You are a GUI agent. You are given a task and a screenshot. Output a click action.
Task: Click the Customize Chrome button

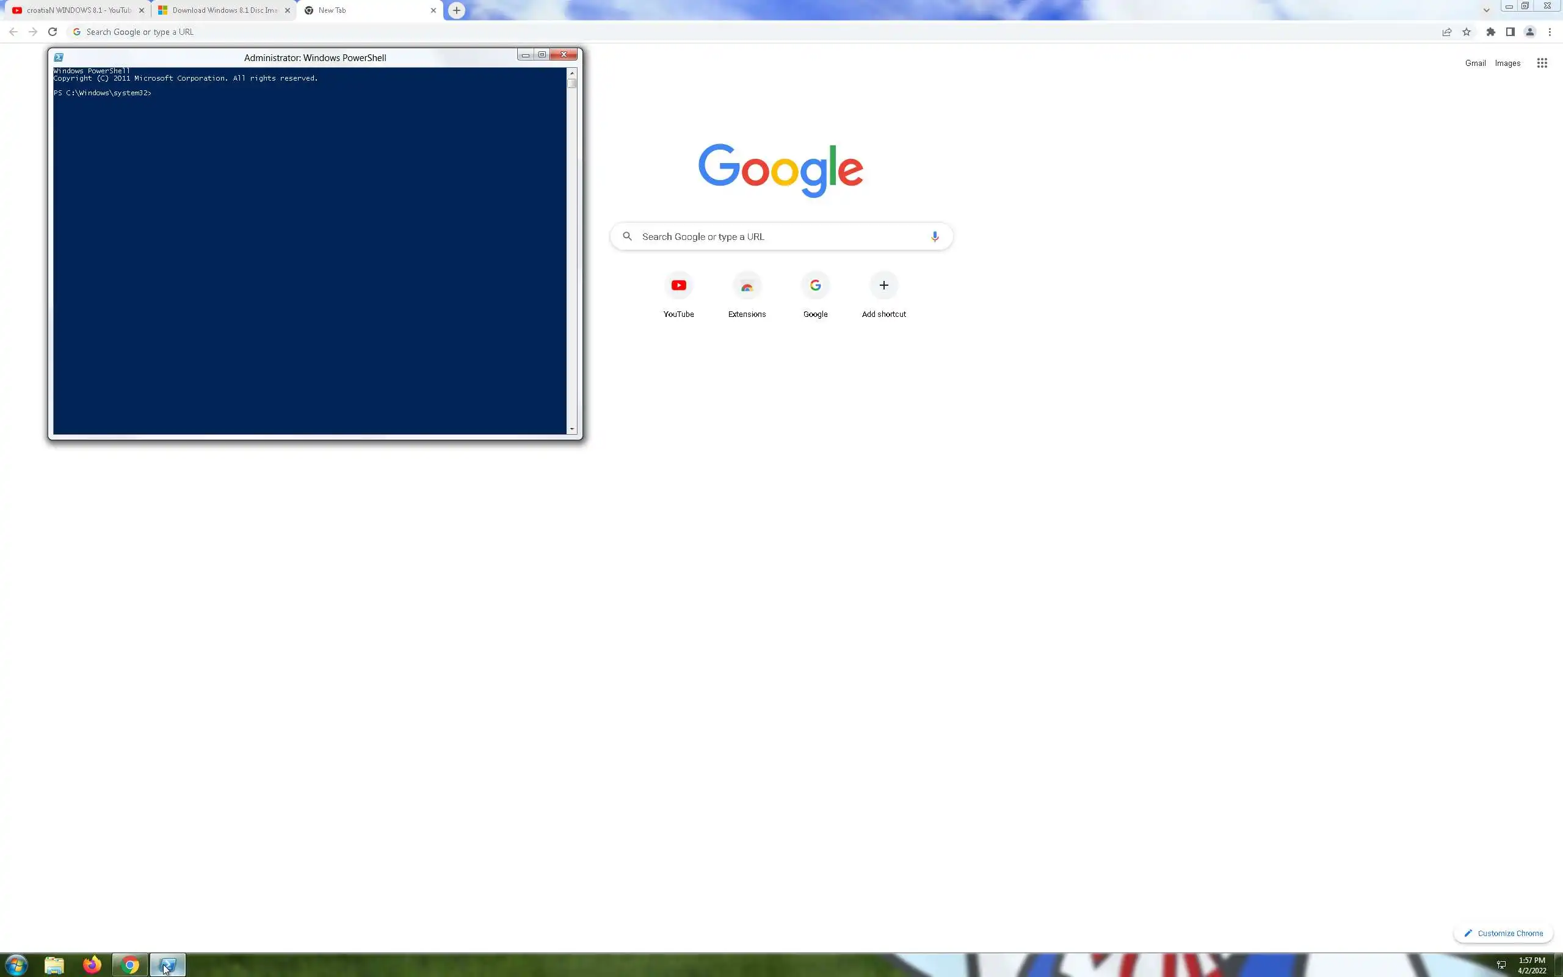tap(1503, 933)
